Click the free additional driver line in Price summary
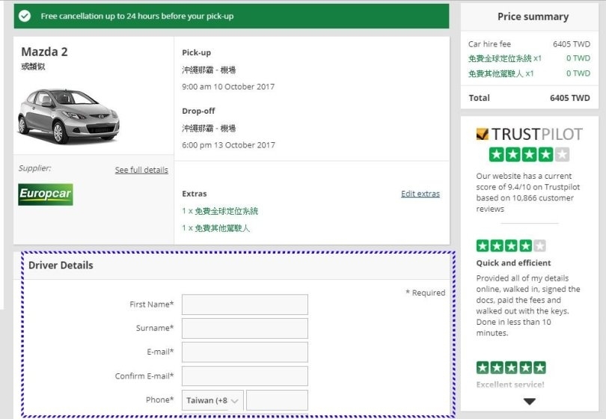606x419 pixels. (501, 74)
